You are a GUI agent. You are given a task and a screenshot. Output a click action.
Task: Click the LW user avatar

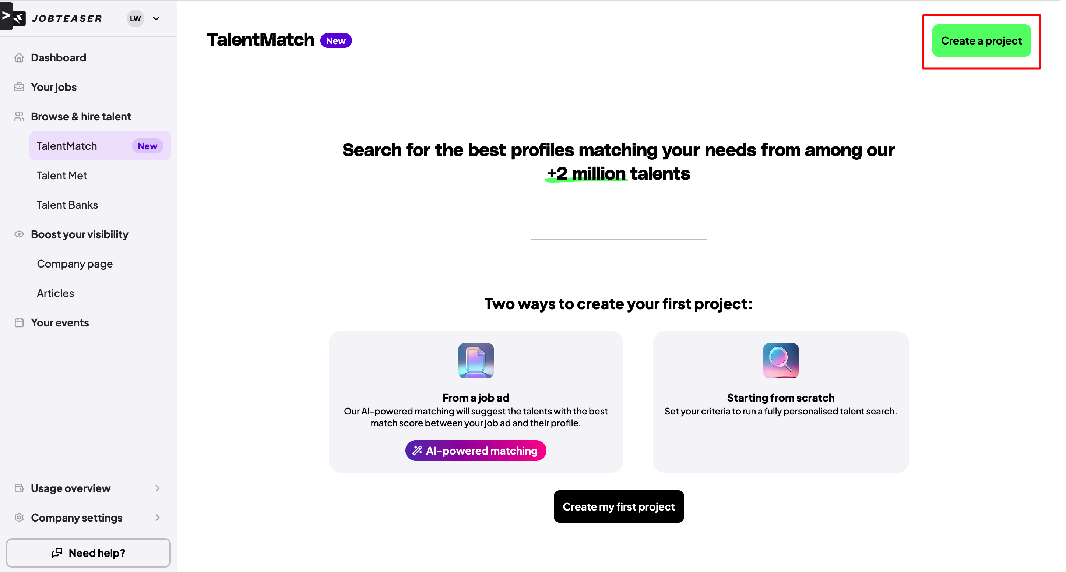tap(135, 18)
